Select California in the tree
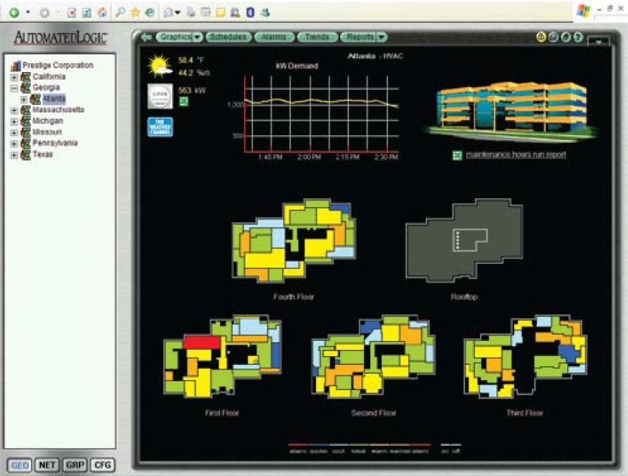The height and width of the screenshot is (476, 628). 49,77
